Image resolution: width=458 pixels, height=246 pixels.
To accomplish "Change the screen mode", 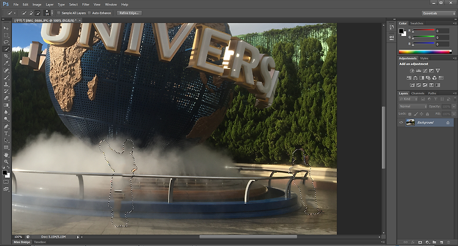I will pos(6,189).
